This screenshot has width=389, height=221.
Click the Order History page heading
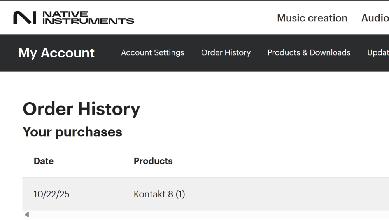tap(81, 109)
